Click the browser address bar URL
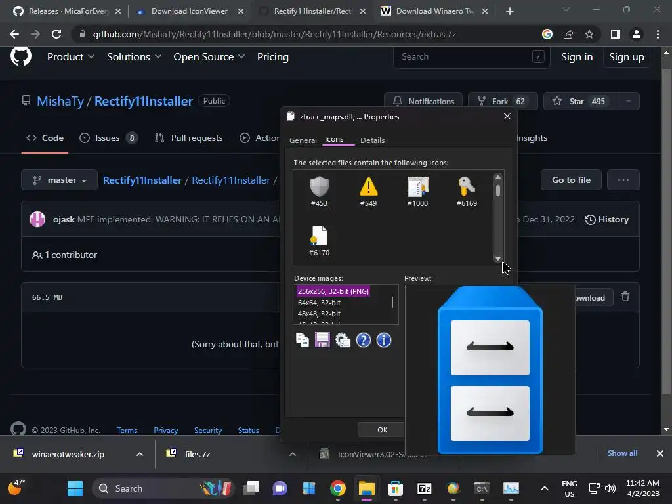The height and width of the screenshot is (504, 672). (x=275, y=34)
